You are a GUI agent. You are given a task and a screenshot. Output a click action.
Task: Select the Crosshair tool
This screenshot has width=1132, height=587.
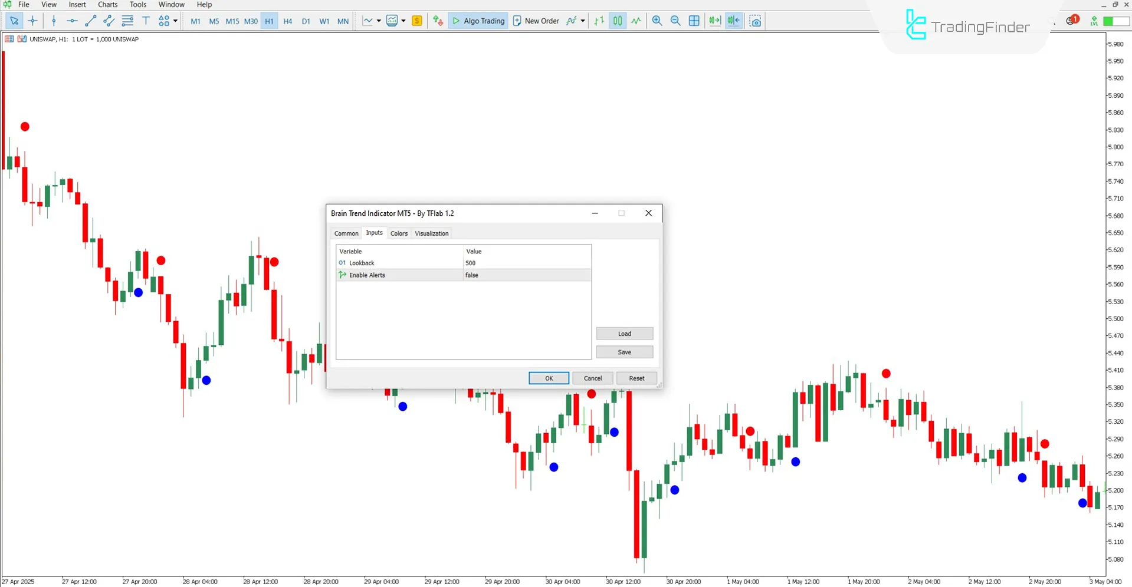(32, 21)
